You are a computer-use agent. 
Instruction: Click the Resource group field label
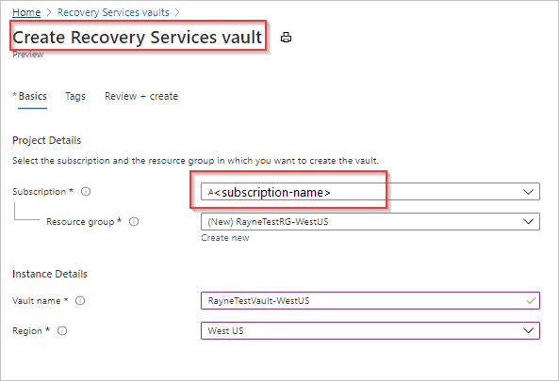80,222
